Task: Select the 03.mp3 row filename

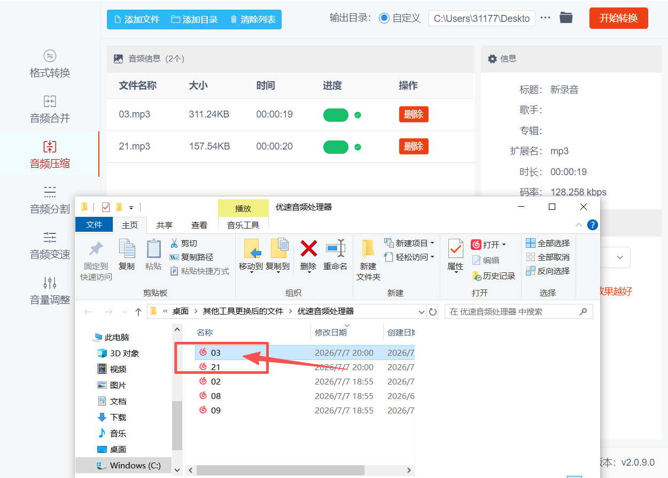Action: point(135,114)
